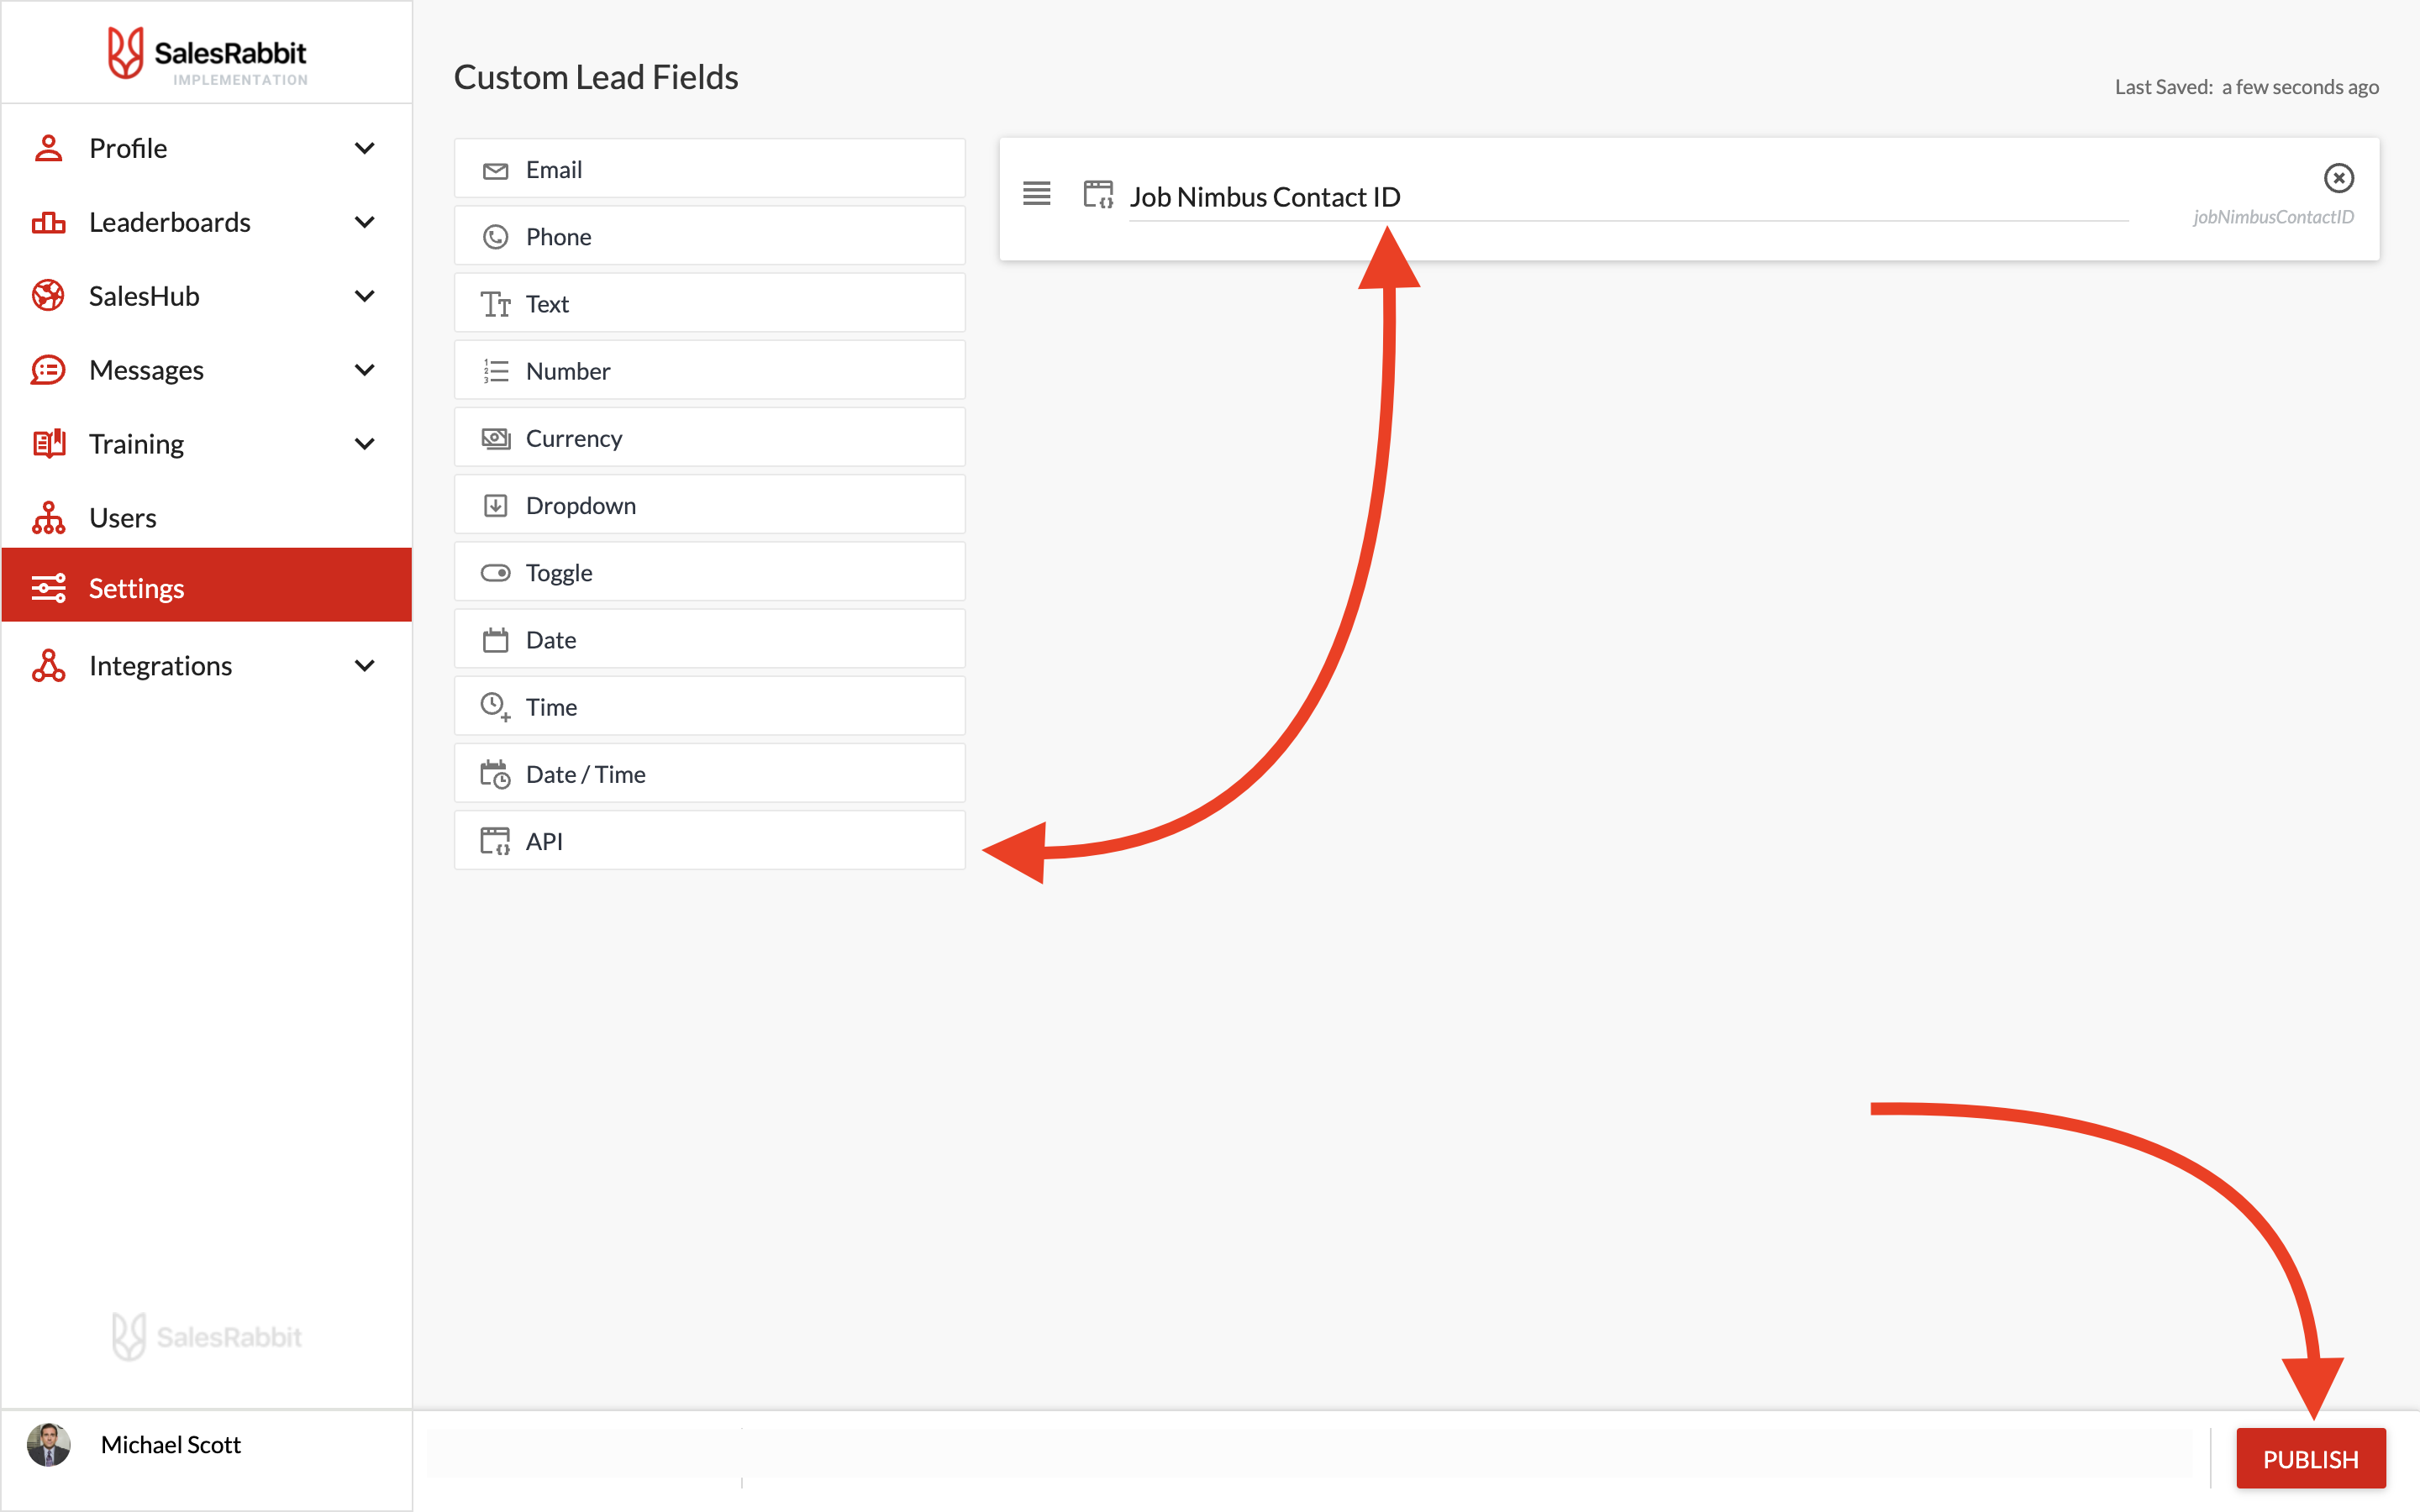2420x1512 pixels.
Task: Click the Training book icon
Action: coord(48,444)
